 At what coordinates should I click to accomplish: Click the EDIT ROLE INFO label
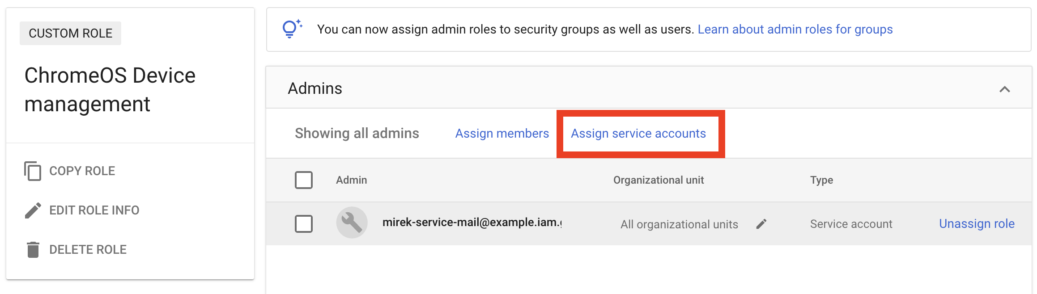[x=94, y=210]
